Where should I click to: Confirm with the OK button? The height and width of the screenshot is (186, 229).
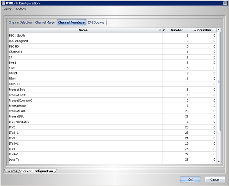[x=190, y=179]
